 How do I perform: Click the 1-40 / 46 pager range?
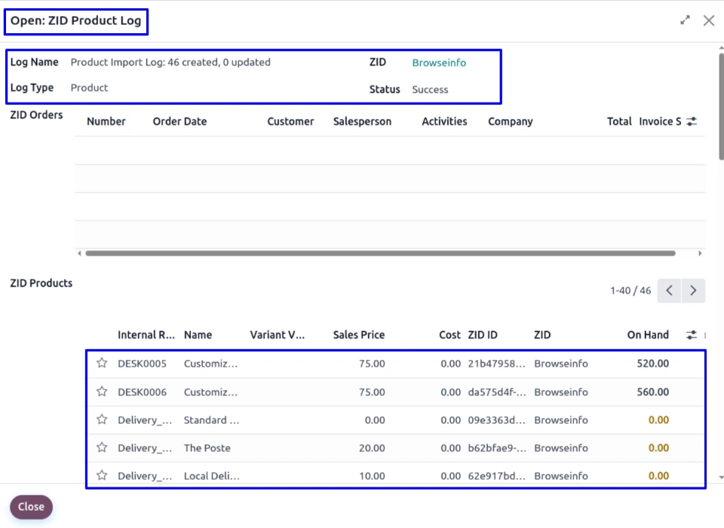[630, 290]
